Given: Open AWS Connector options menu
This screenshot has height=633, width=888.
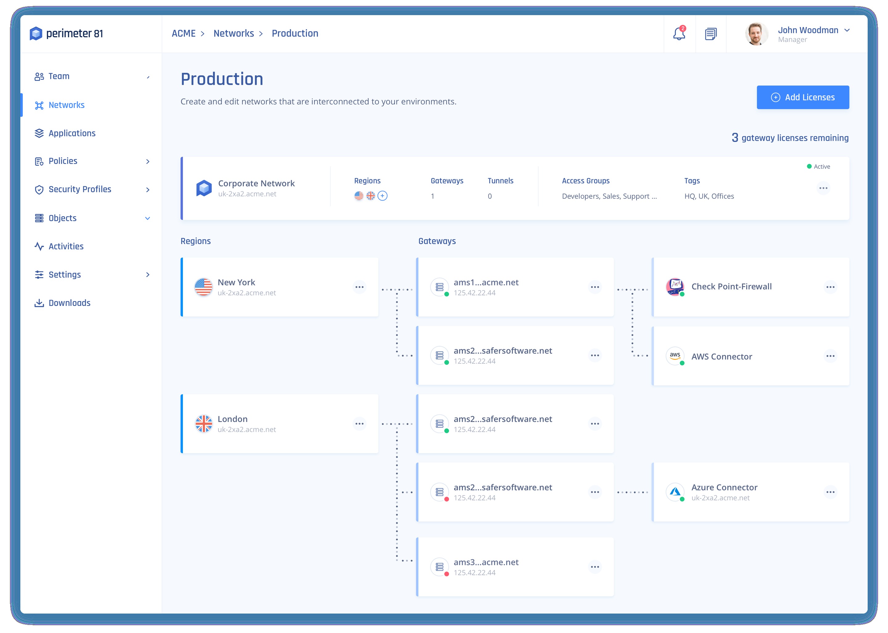Looking at the screenshot, I should tap(830, 356).
